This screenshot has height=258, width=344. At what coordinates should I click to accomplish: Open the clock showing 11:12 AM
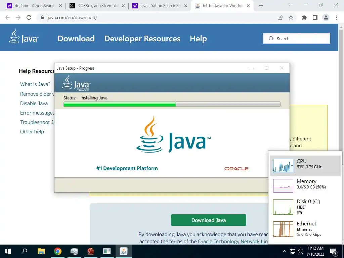[x=315, y=251]
